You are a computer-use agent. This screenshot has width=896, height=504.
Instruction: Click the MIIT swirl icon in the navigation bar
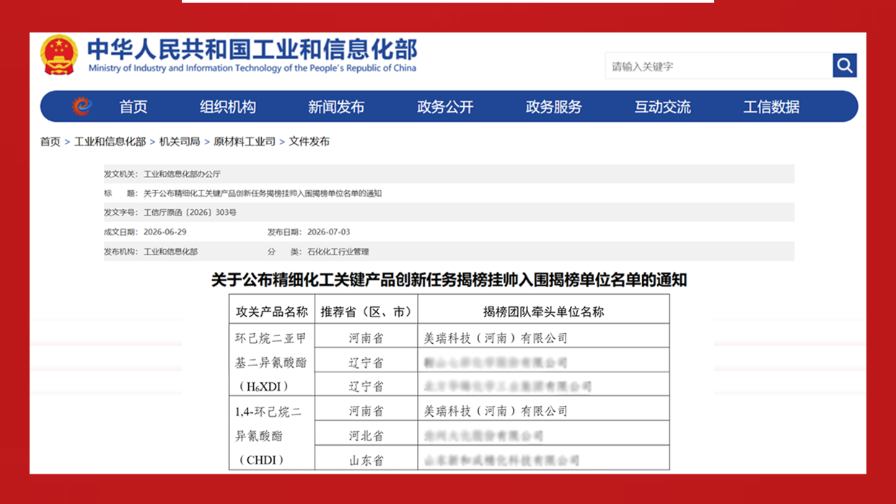click(82, 107)
